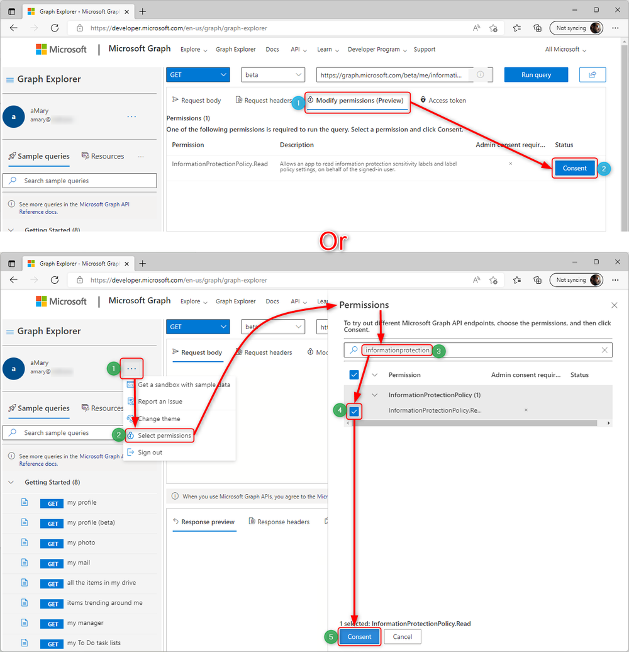Open browser settings menu in top window
The image size is (629, 652).
(615, 28)
